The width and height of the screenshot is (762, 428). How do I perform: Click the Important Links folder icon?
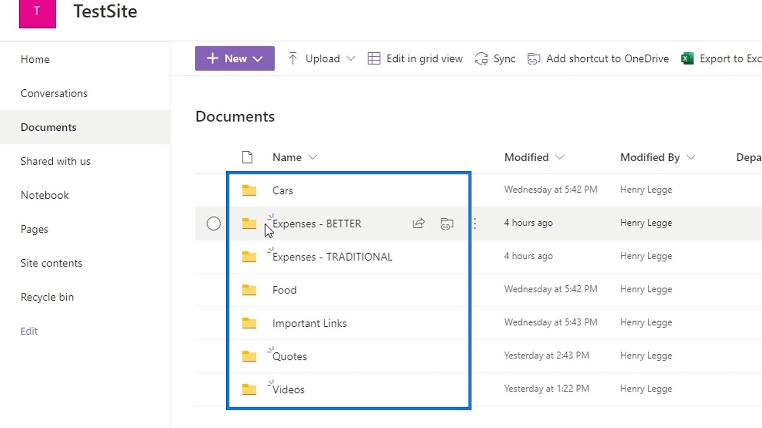[x=249, y=323]
